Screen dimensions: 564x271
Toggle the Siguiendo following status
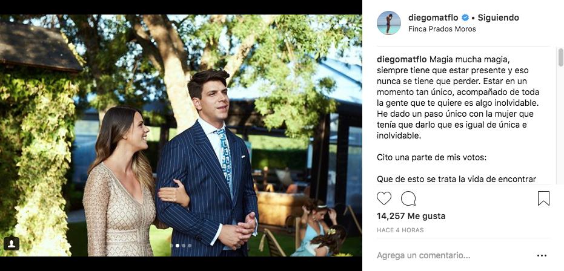[x=498, y=18]
